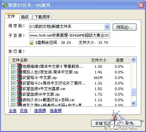This screenshot has height=132, width=146.
Task: Deselect the 欲望血液4中文光盘版.rar checkbox
Action: pos(13,88)
